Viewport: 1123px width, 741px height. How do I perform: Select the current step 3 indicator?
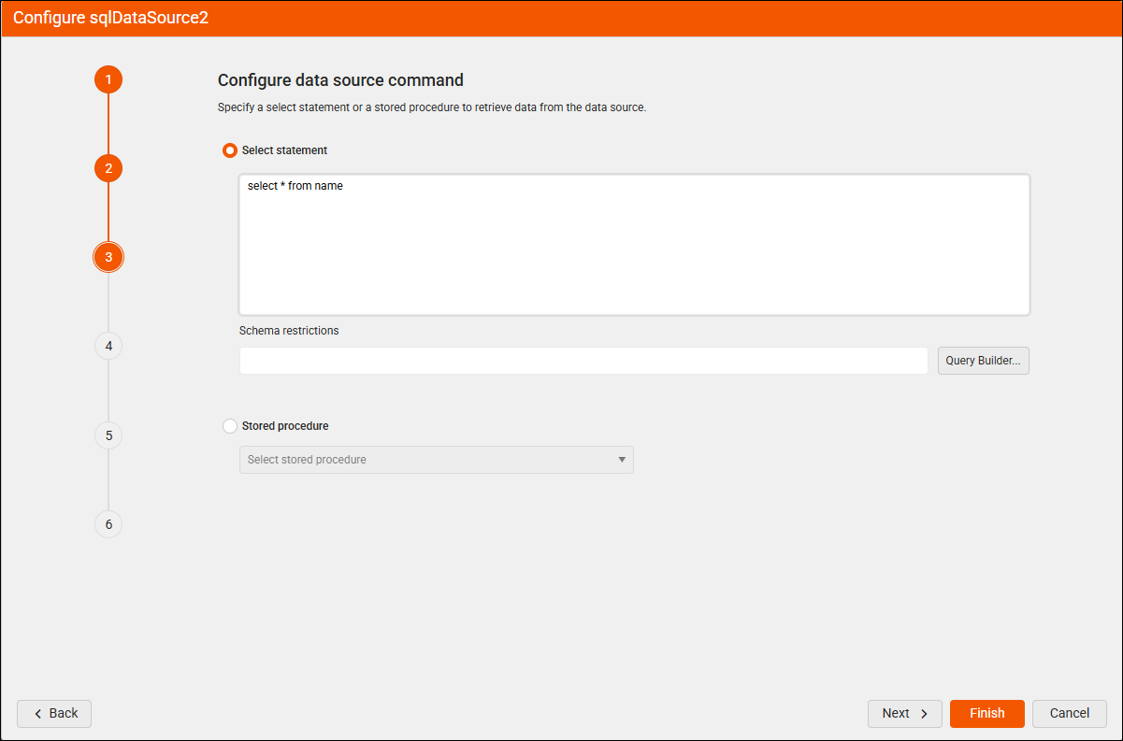[108, 257]
